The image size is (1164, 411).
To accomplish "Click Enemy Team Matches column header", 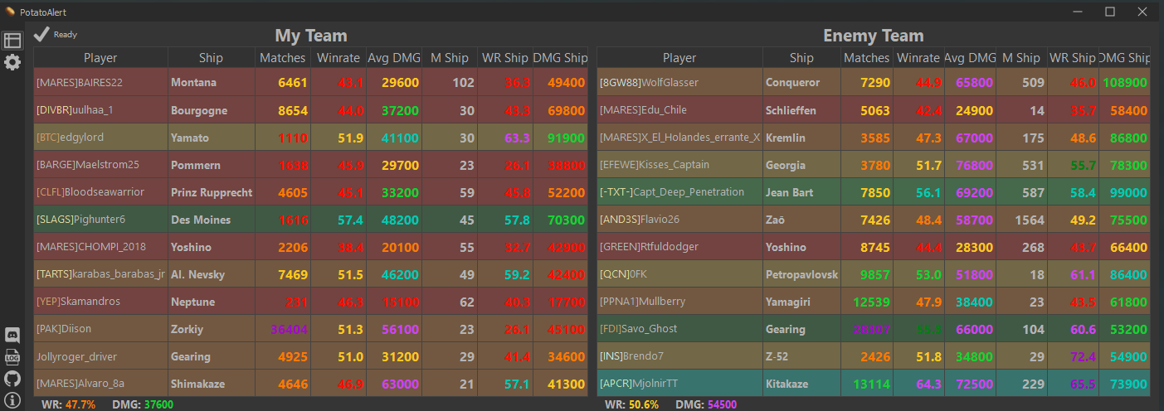I will [x=865, y=58].
